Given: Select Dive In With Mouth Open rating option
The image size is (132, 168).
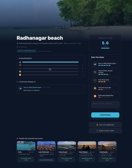Looking at the screenshot, I should 105,64.
